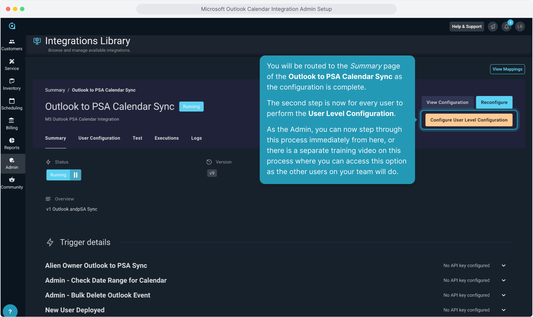Pause the running integration
The width and height of the screenshot is (533, 317).
coord(76,175)
